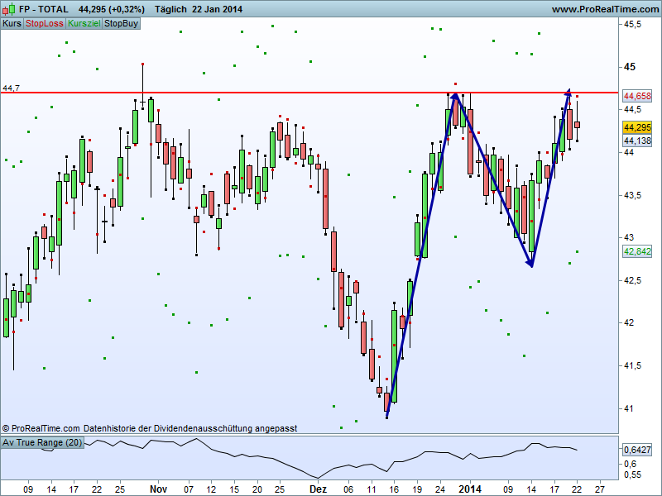This screenshot has height=496, width=662.
Task: Click the 41,5 price axis label
Action: (x=632, y=365)
